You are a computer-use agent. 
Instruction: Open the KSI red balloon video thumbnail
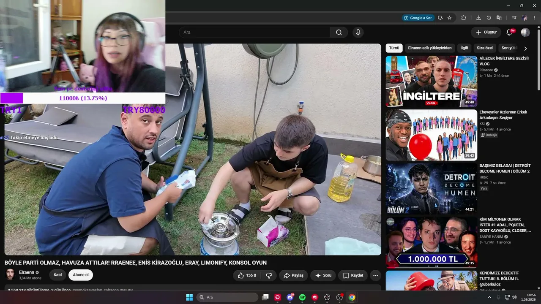coord(432,135)
